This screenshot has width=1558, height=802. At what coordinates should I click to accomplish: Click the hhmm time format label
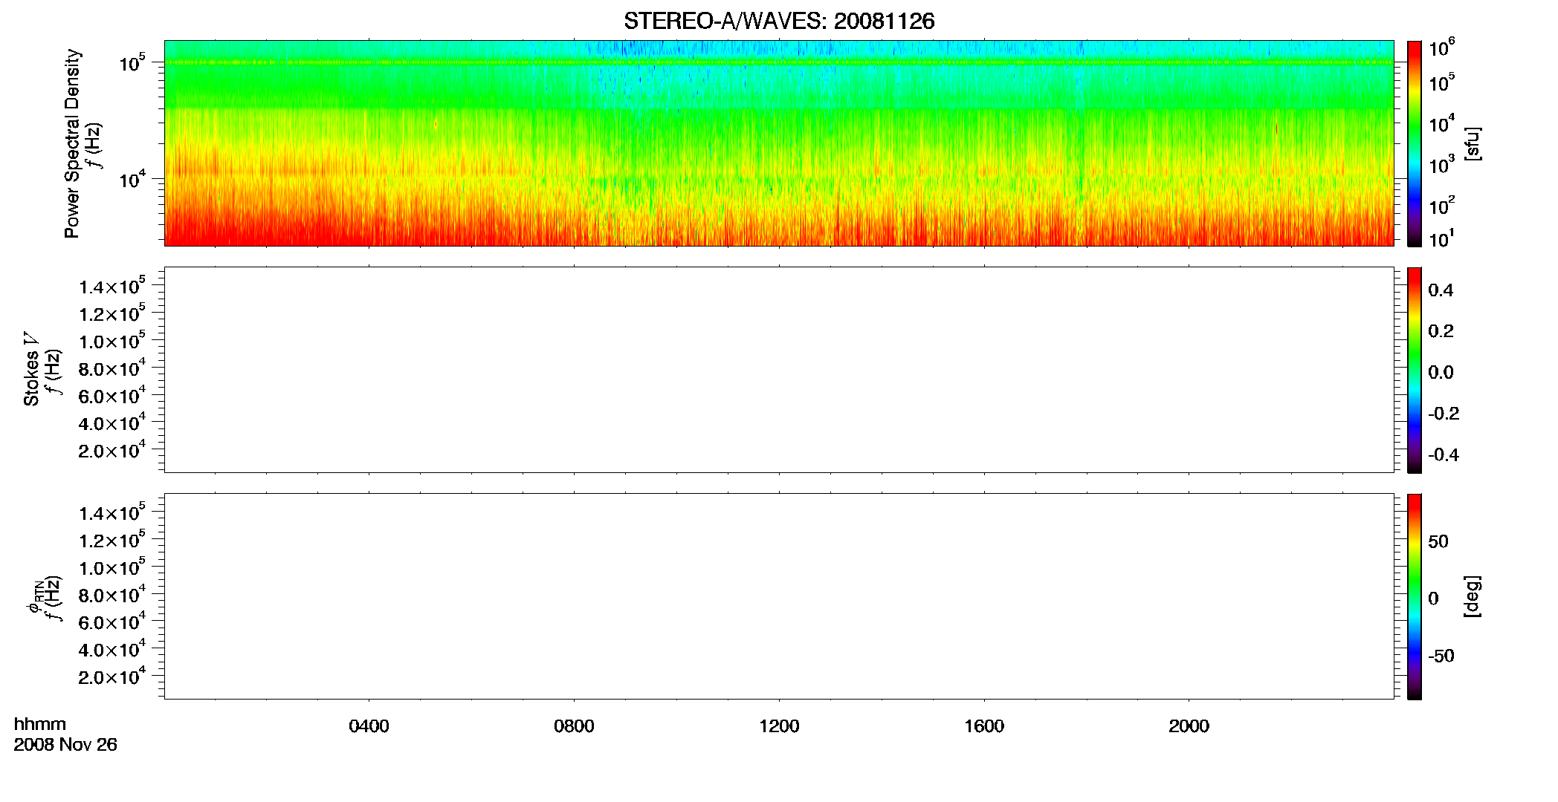(40, 724)
